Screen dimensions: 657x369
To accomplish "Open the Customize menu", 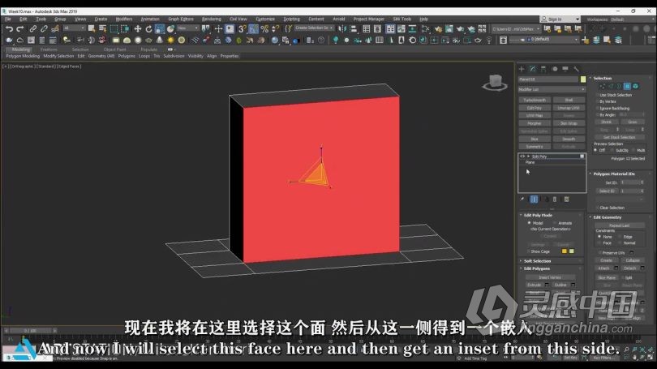I will (x=264, y=19).
